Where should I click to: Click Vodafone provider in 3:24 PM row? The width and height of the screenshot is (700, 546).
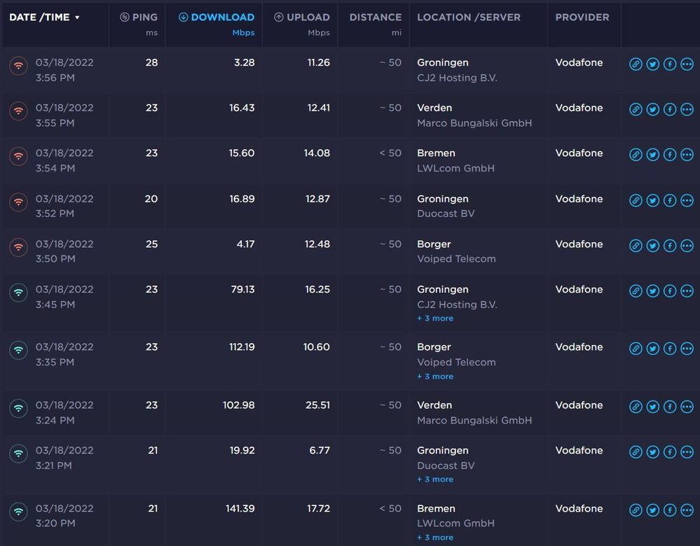[x=579, y=405]
